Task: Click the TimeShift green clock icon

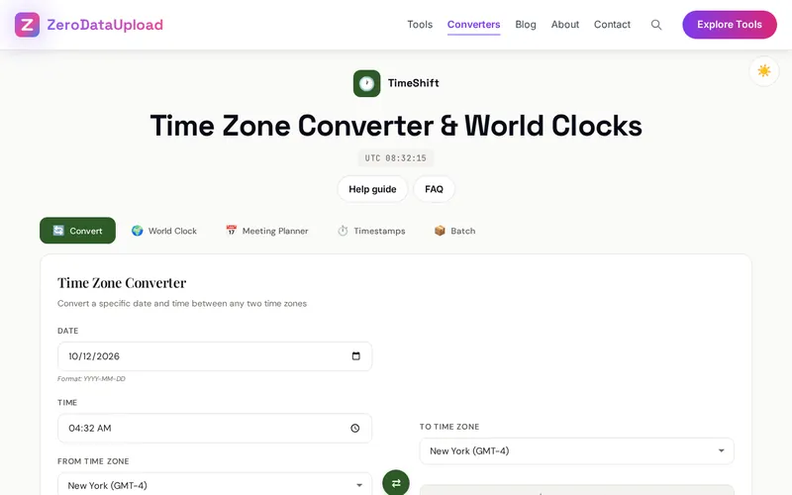Action: click(x=366, y=83)
